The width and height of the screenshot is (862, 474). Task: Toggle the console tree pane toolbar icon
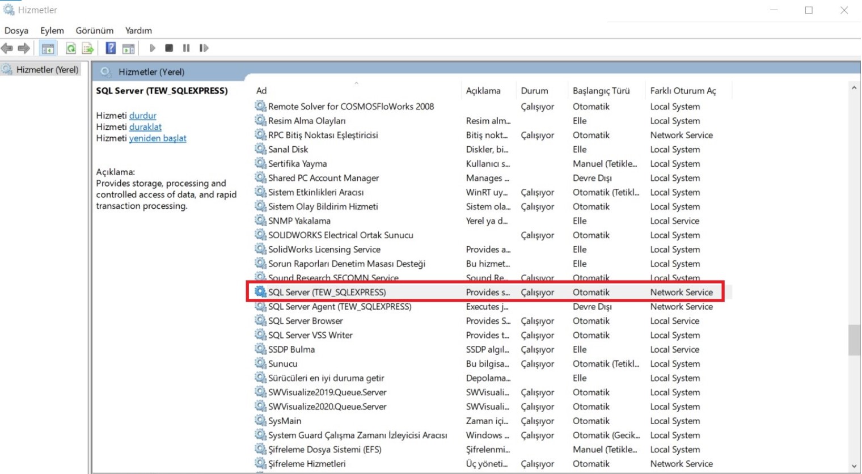click(x=48, y=48)
